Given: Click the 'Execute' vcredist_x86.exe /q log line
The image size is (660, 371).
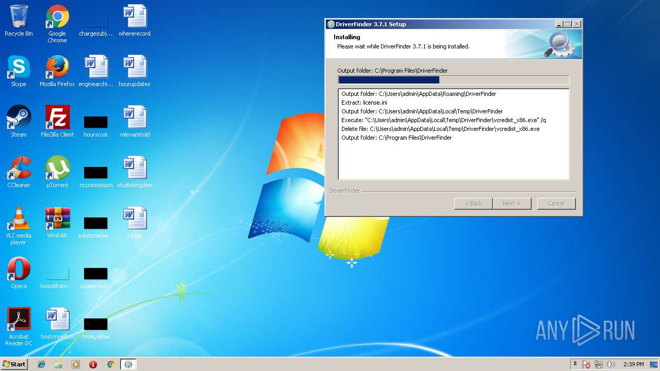Looking at the screenshot, I should tap(443, 120).
